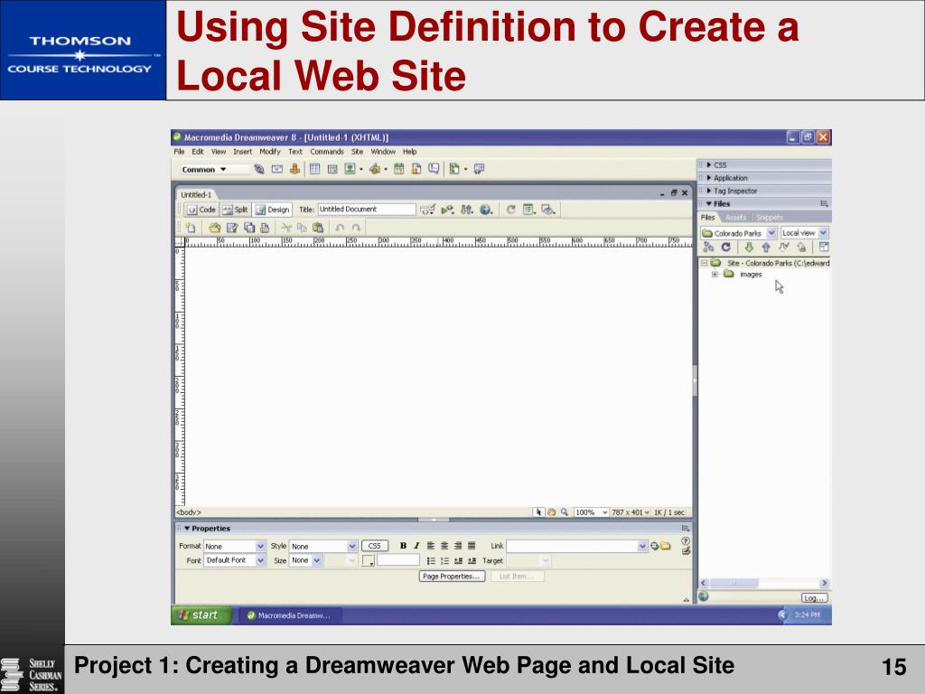Image resolution: width=925 pixels, height=694 pixels.
Task: Open the Size dropdown
Action: tap(305, 560)
